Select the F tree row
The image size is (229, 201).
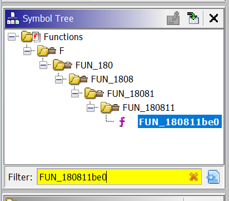[x=62, y=51]
